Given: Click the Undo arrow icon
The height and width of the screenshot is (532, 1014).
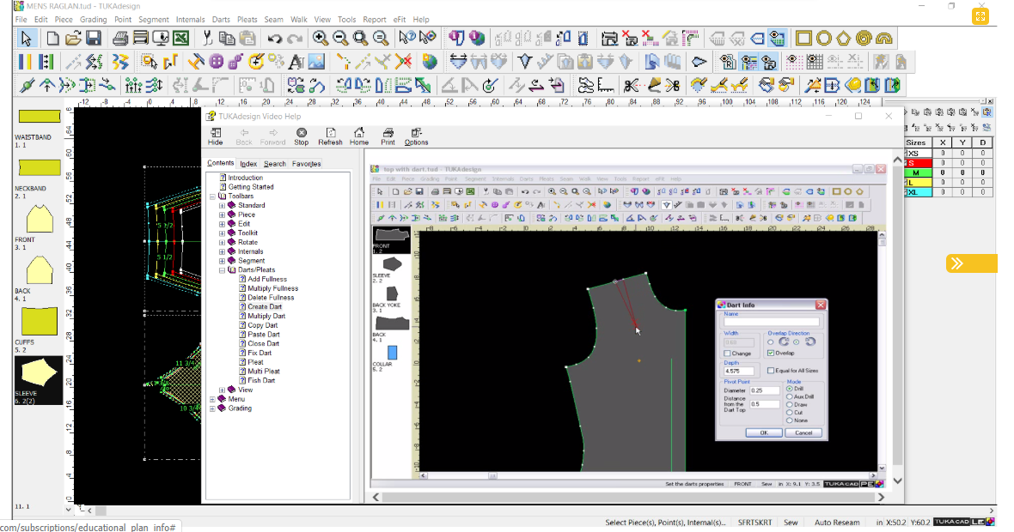Looking at the screenshot, I should (x=274, y=38).
